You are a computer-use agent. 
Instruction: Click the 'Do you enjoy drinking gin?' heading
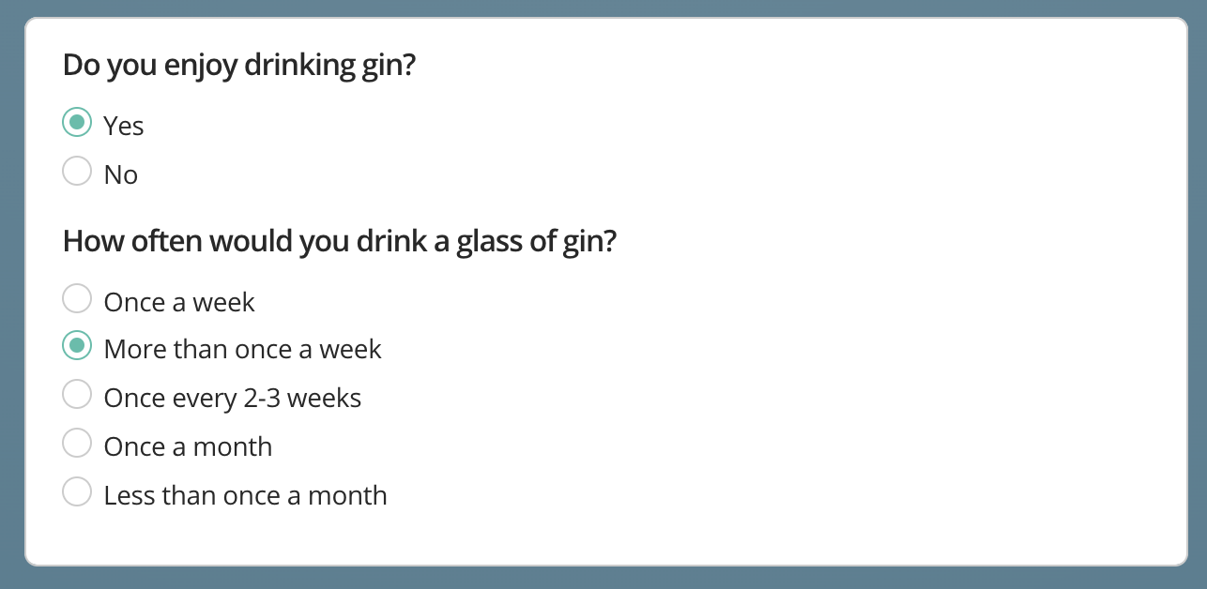[238, 66]
